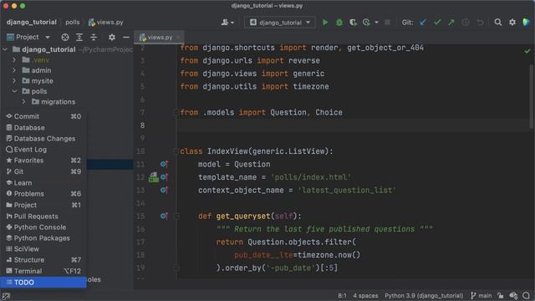Collapse the polls folder

click(x=14, y=91)
